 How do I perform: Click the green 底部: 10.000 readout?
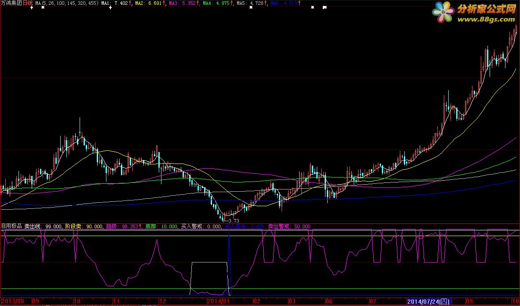click(161, 226)
